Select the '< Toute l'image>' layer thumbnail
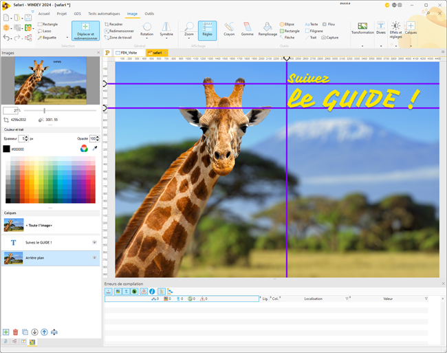Viewport: 447px width, 353px height. click(14, 225)
